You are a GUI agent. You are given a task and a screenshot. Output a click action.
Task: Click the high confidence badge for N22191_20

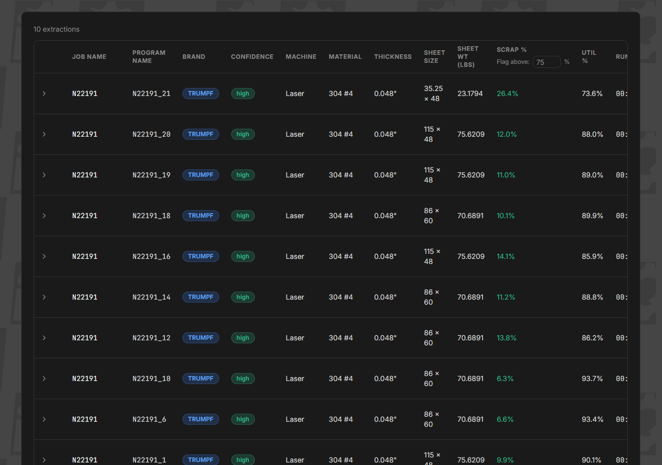tap(243, 134)
